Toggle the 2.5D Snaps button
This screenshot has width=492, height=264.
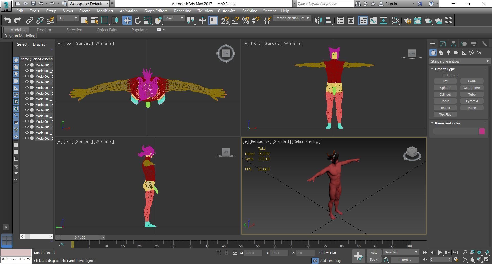pyautogui.click(x=225, y=21)
